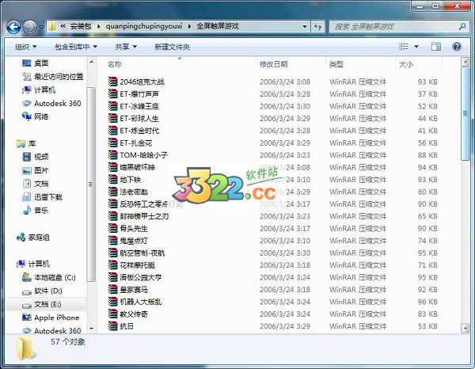Select 最近访问的位置 in the sidebar
This screenshot has height=369, width=475.
coord(53,77)
